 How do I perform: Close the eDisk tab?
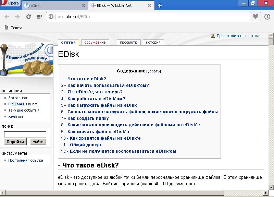pos(83,5)
